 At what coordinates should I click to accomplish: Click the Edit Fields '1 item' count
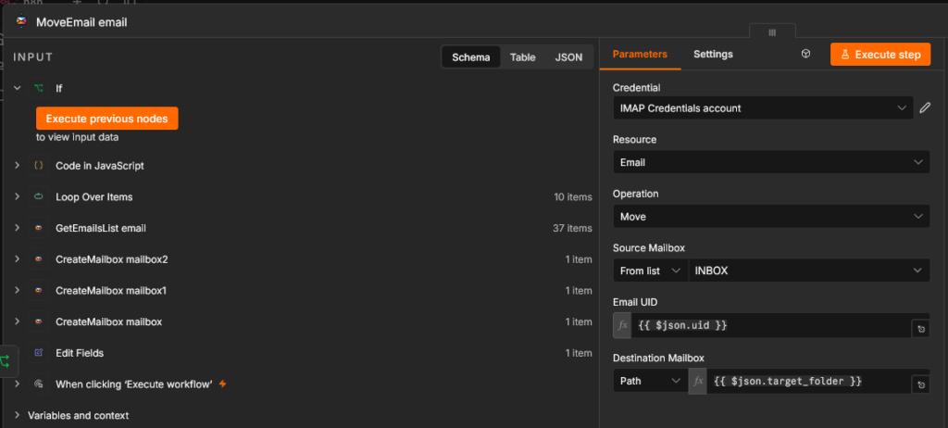point(579,353)
